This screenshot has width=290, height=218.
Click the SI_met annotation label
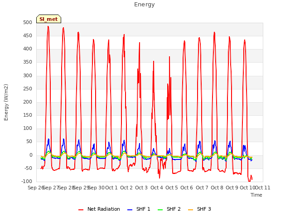48,19
